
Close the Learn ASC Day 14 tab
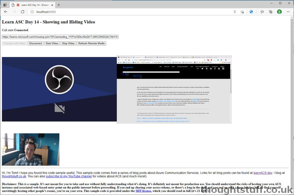pyautogui.click(x=52, y=5)
